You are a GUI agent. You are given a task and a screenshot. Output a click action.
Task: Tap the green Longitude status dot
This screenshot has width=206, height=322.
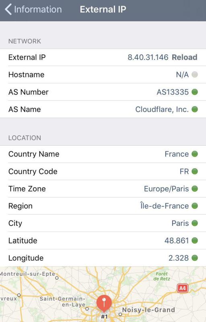pos(194,258)
